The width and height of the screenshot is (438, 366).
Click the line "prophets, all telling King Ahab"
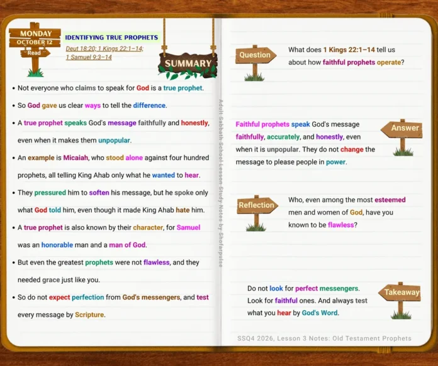click(109, 175)
